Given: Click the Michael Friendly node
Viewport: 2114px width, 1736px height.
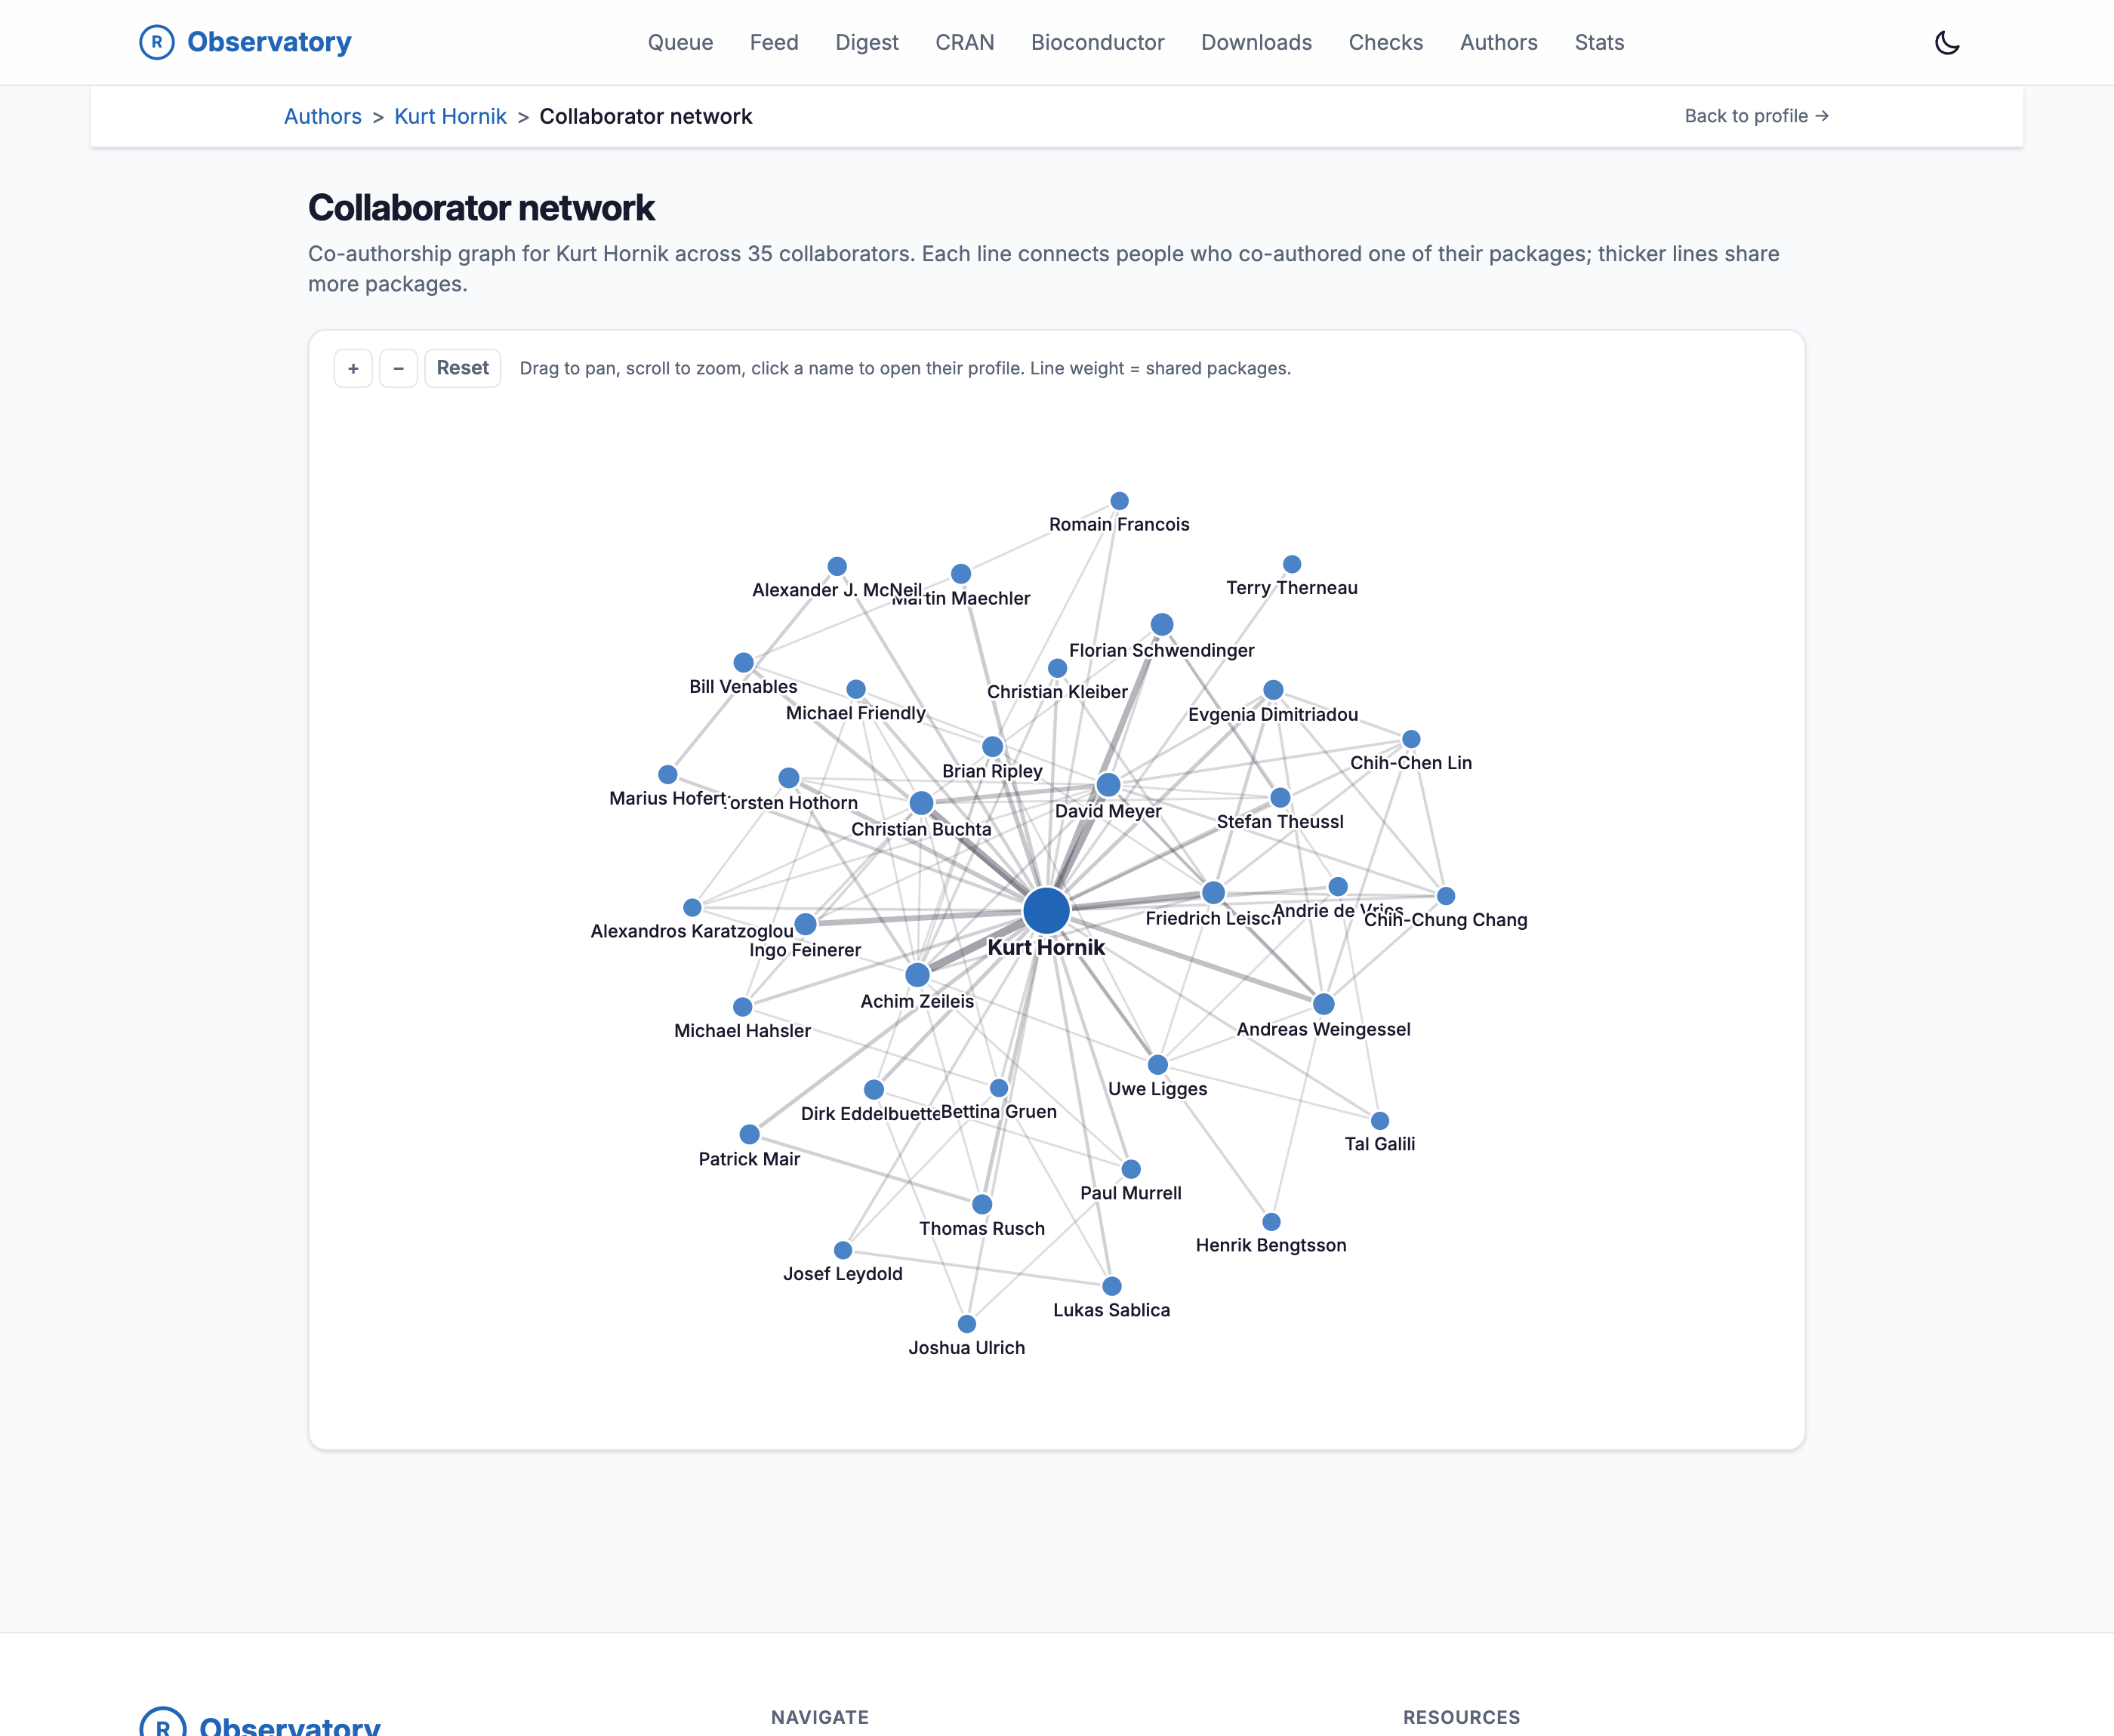Looking at the screenshot, I should coord(856,689).
